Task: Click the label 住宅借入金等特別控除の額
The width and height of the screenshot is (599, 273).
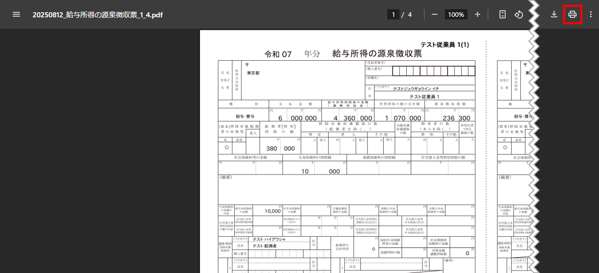Action: 443,157
